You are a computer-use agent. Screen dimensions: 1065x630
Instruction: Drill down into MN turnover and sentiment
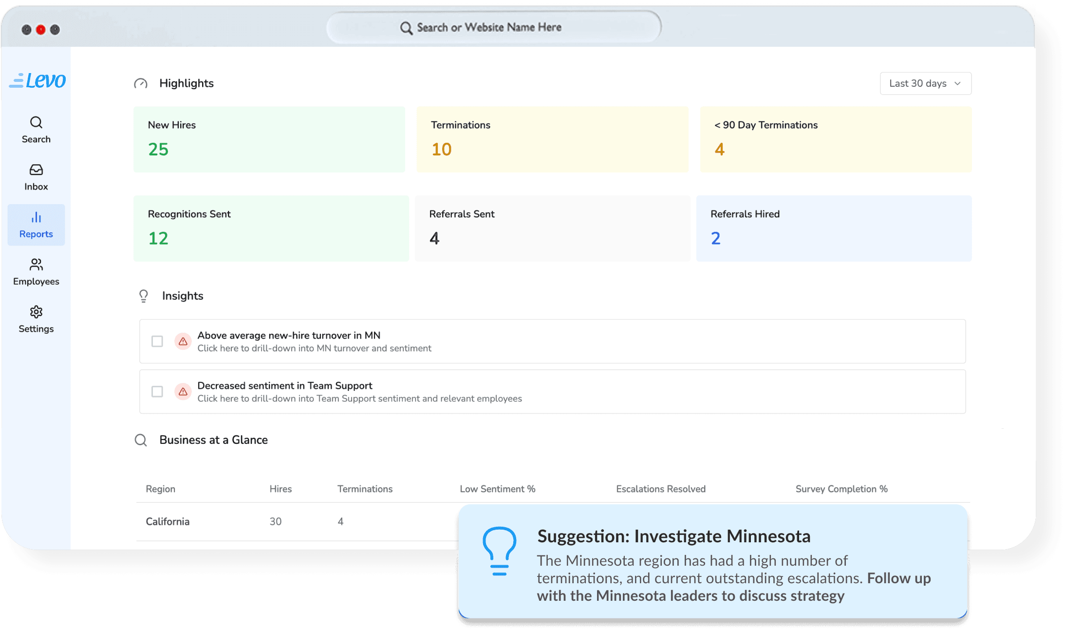tap(314, 348)
